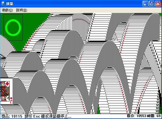
Task: Click the 請按 Esc 鍵或滑鼠鍵停止 message
Action: 48,116
